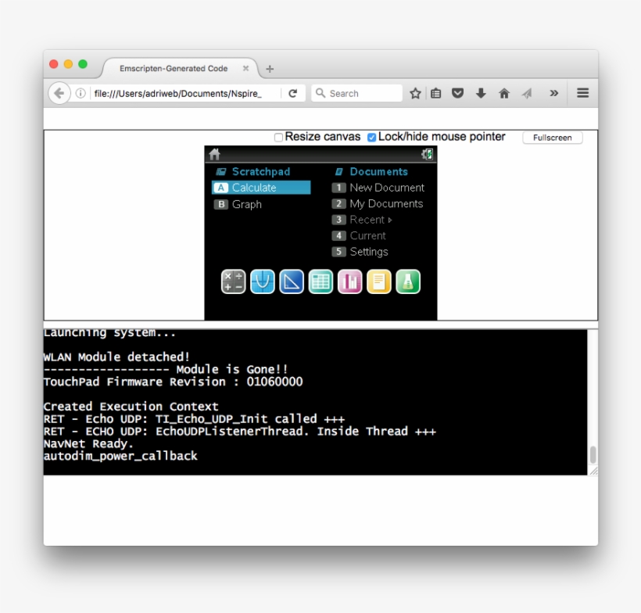641x613 pixels.
Task: Click 'TouchPad Firmware Revision' console line
Action: coord(174,382)
